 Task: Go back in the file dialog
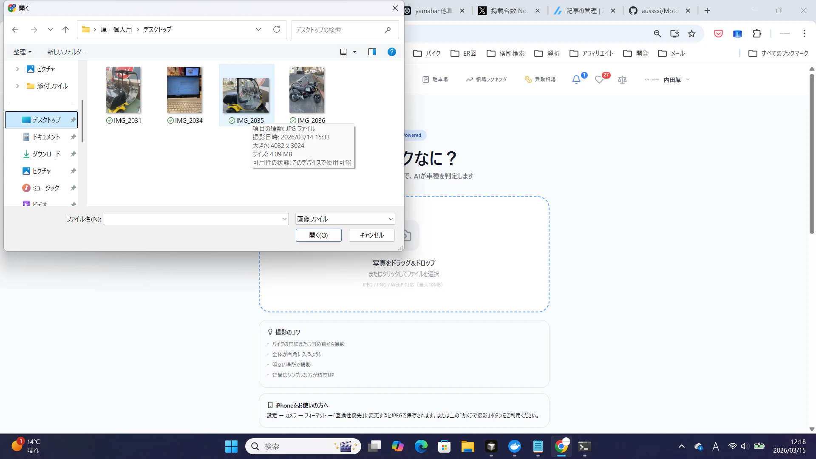[15, 30]
